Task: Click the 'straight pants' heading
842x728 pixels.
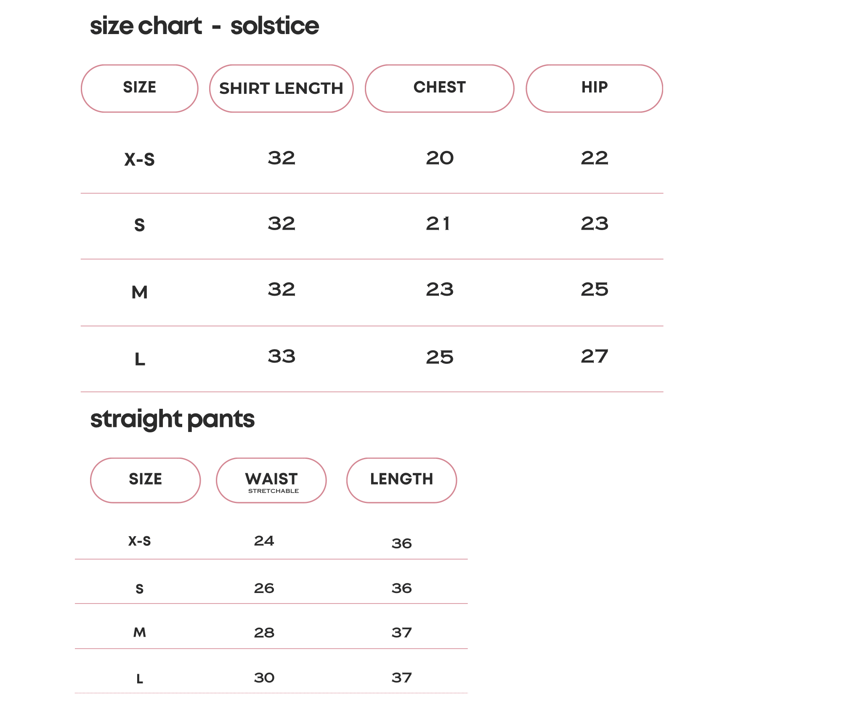Action: [x=173, y=419]
